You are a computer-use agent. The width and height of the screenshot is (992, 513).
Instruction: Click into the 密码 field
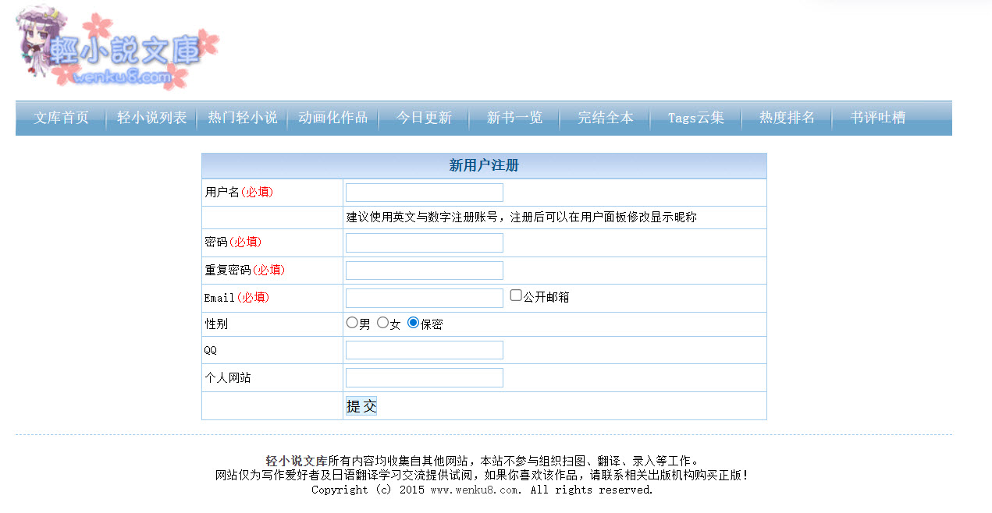pos(425,242)
